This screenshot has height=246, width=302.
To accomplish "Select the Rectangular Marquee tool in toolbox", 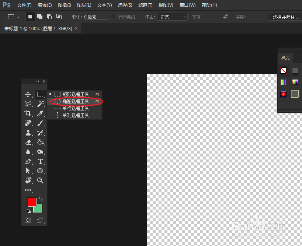I will tap(40, 94).
